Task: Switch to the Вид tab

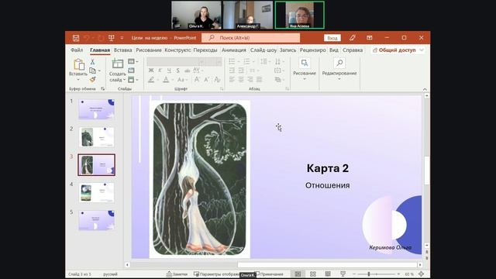Action: 334,50
